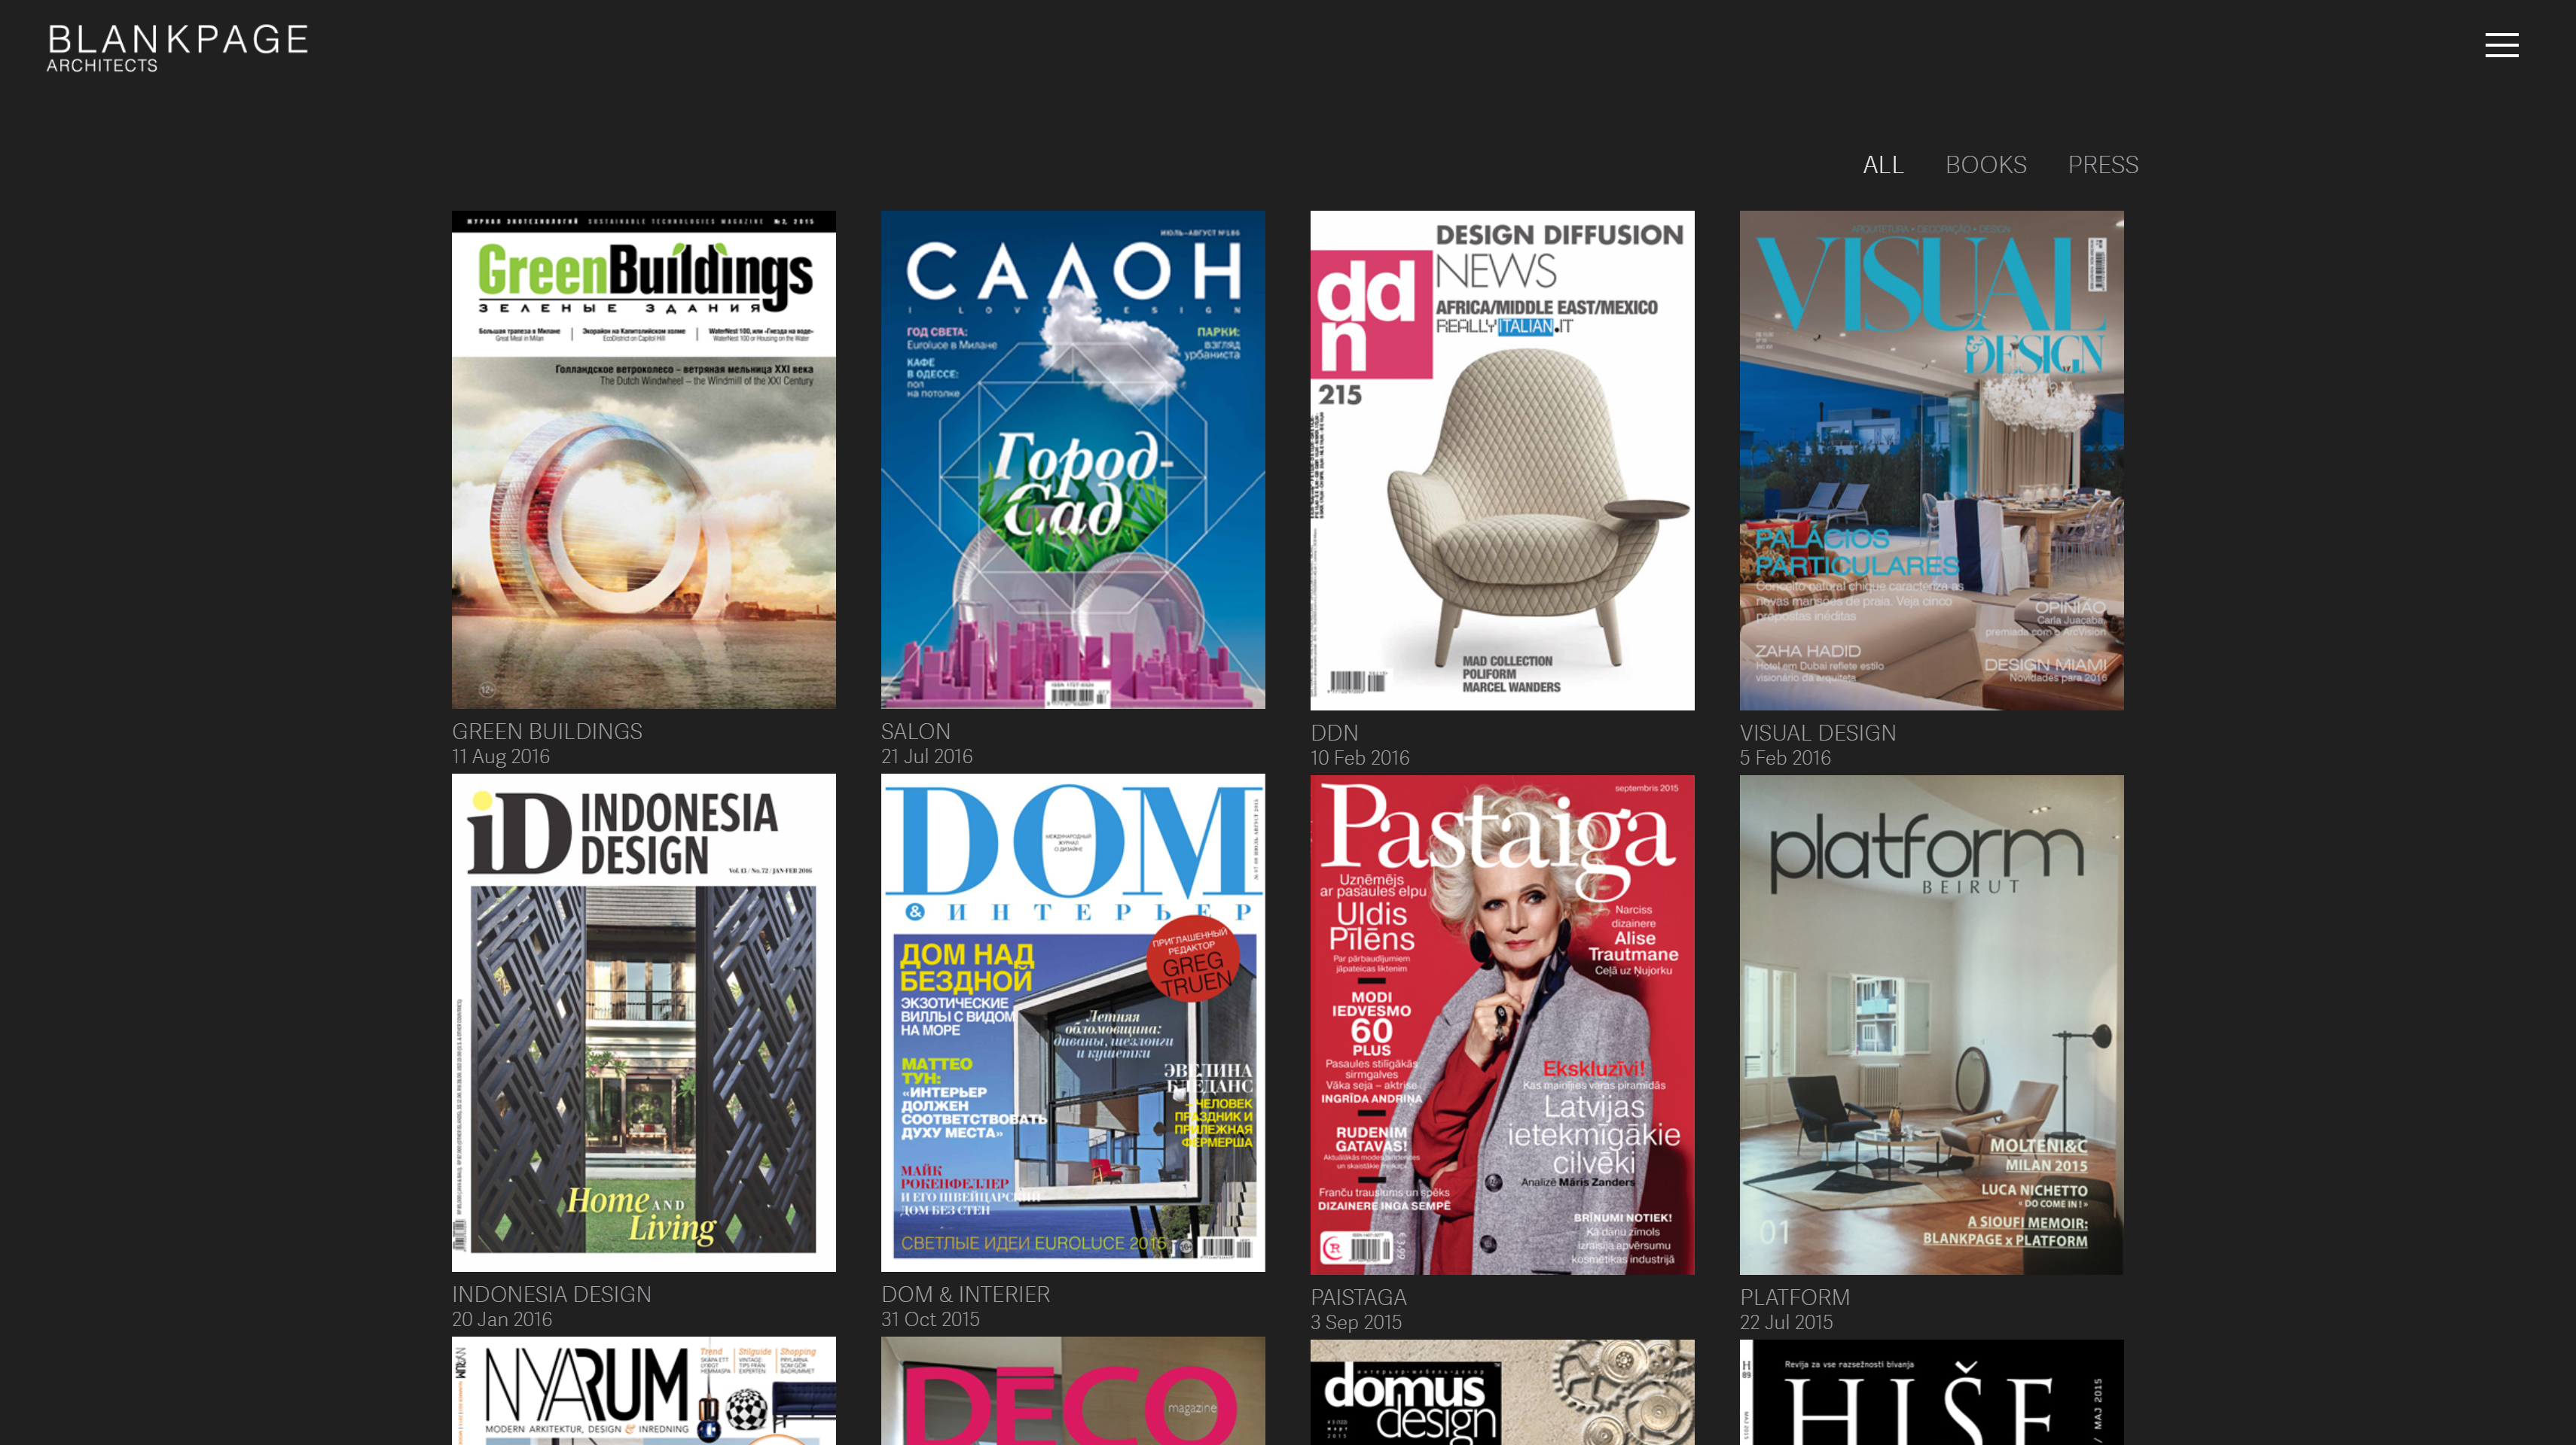2576x1445 pixels.
Task: Switch to the BOOKS filter tab
Action: tap(1985, 165)
